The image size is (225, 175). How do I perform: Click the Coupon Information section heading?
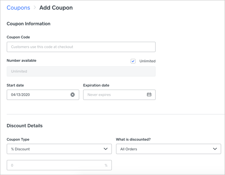(x=29, y=24)
